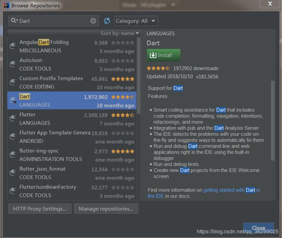Image resolution: width=282 pixels, height=238 pixels.
Task: Click the ANDROID category label
Action: point(31,141)
